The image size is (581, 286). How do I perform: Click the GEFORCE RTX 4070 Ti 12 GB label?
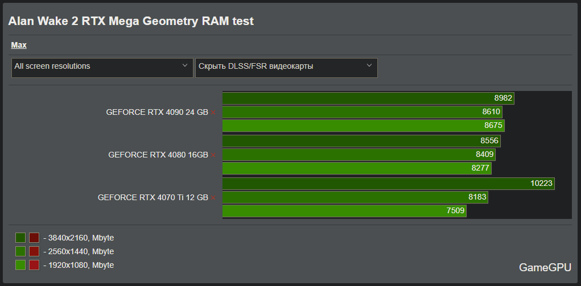click(x=153, y=197)
